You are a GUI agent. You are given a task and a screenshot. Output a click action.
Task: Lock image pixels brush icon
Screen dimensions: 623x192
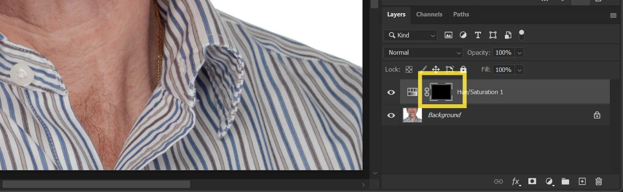423,69
